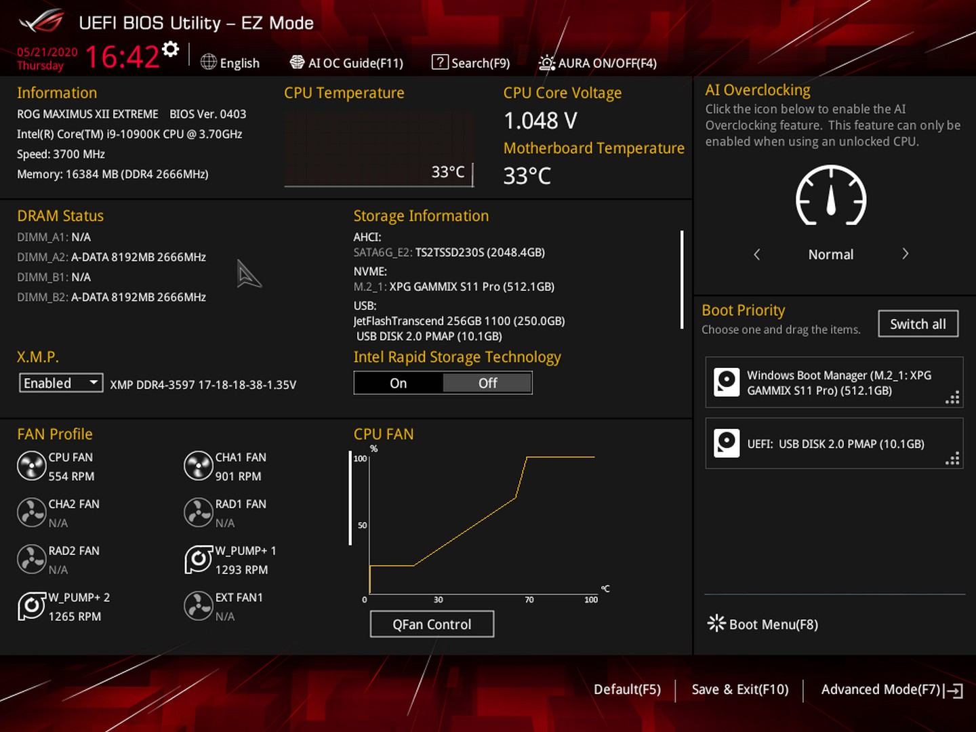Image resolution: width=976 pixels, height=732 pixels.
Task: Select next AI Overclocking mode arrow
Action: [x=905, y=254]
